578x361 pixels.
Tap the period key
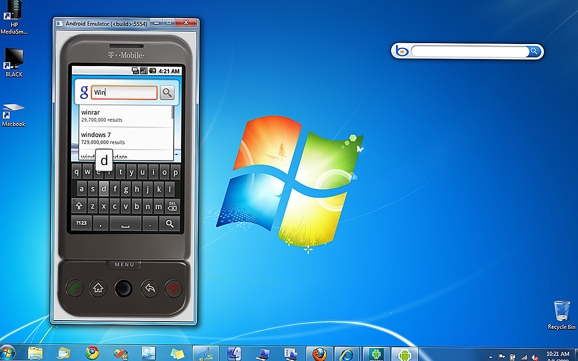[150, 223]
